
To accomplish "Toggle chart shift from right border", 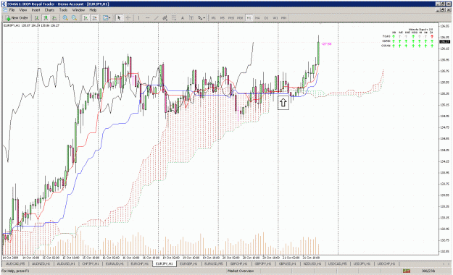I will (94, 18).
